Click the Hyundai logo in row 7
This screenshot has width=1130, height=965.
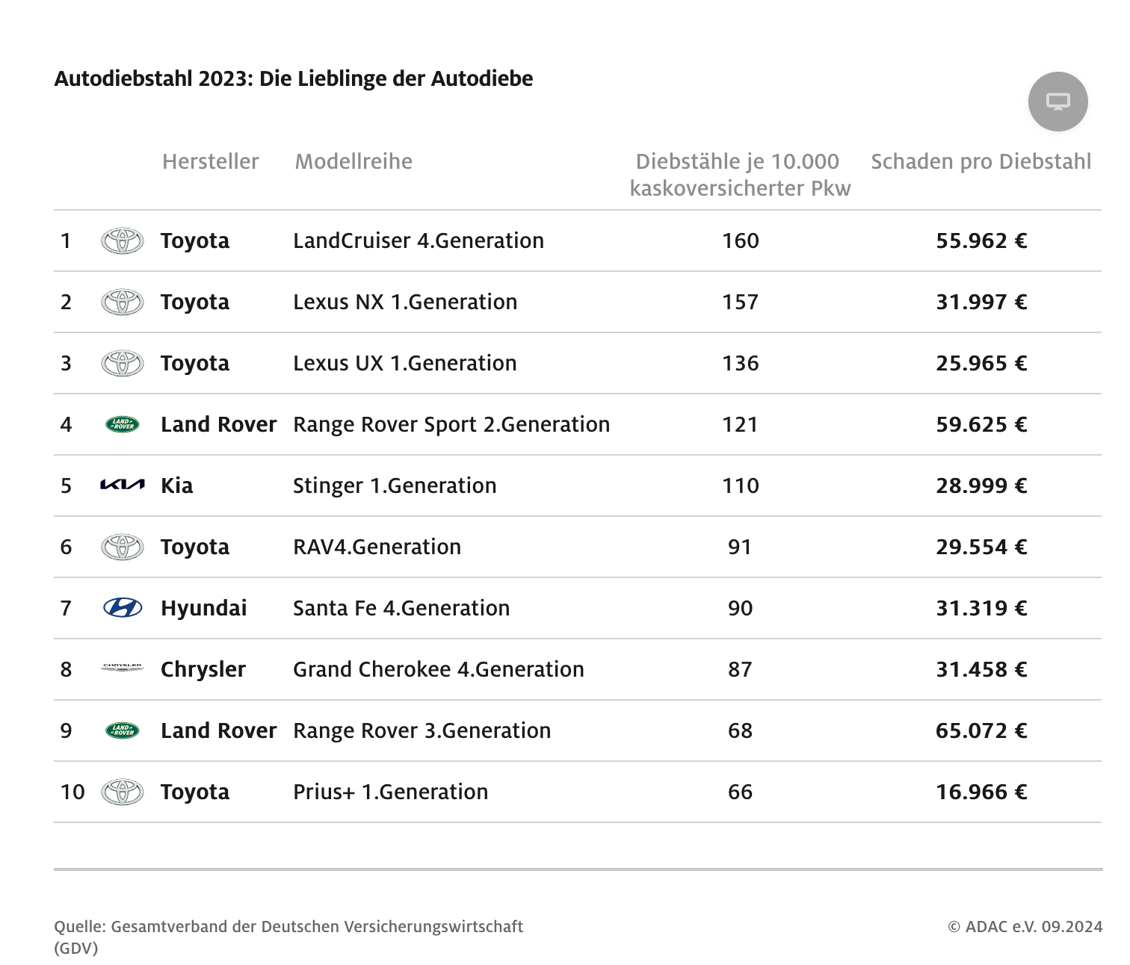(123, 608)
